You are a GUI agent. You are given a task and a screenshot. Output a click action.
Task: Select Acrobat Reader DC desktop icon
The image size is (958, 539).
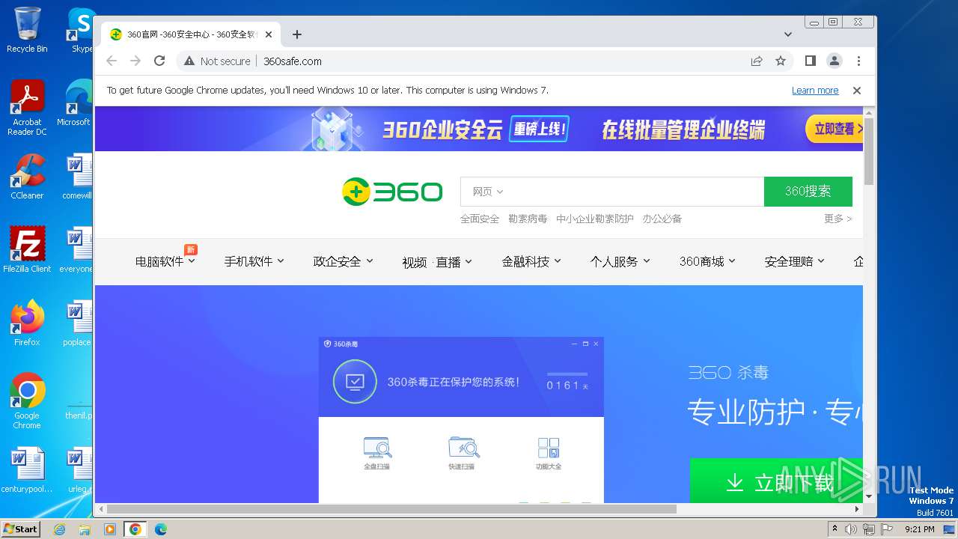point(27,108)
